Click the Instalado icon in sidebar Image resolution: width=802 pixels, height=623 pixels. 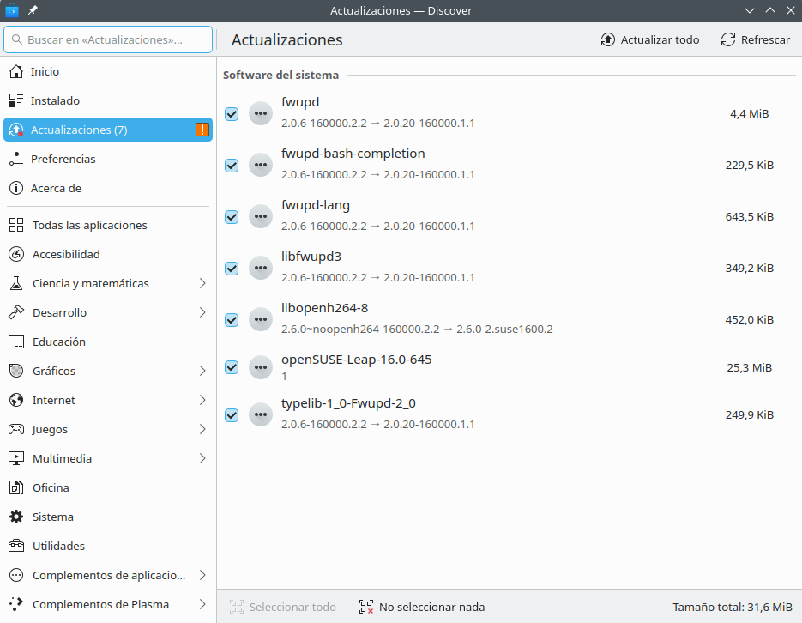[15, 101]
